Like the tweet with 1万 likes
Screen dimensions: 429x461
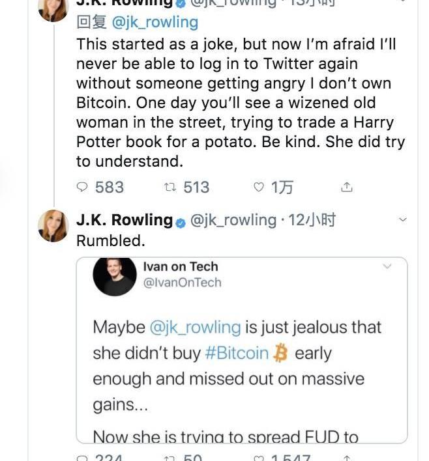coord(259,187)
